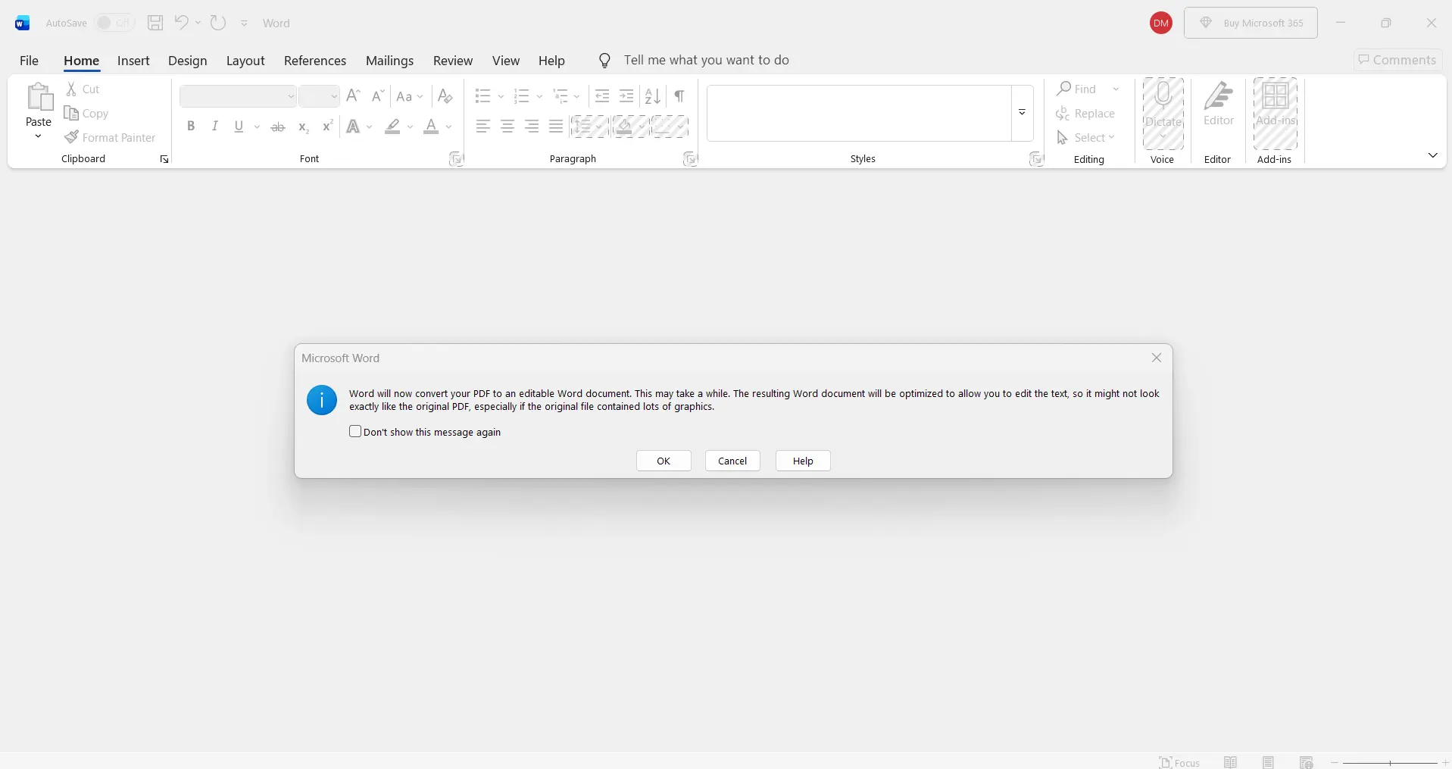This screenshot has height=769, width=1452.
Task: Click the Tell me search field
Action: pyautogui.click(x=706, y=60)
